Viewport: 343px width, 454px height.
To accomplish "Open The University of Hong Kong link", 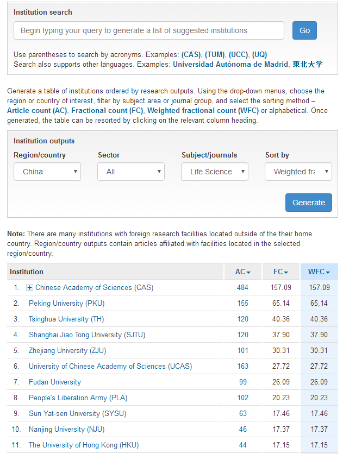I will pyautogui.click(x=84, y=445).
